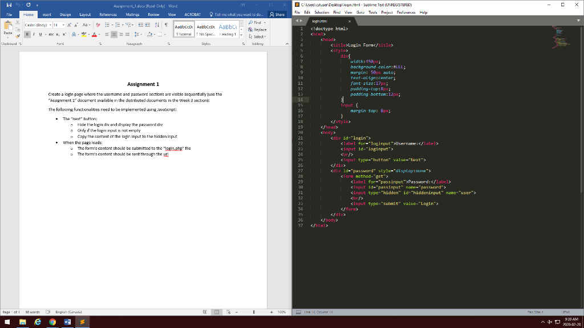Open Internet Explorer from the taskbar
Viewport: 584px width, 328px height.
38,322
